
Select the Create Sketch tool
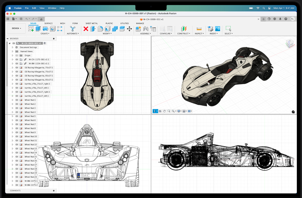coord(30,29)
